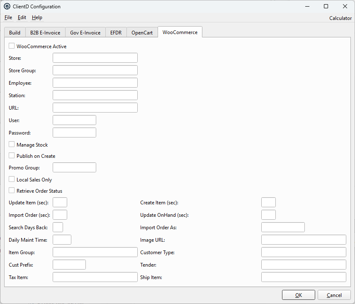Click the Promo Group field
The image size is (355, 304).
click(75, 167)
